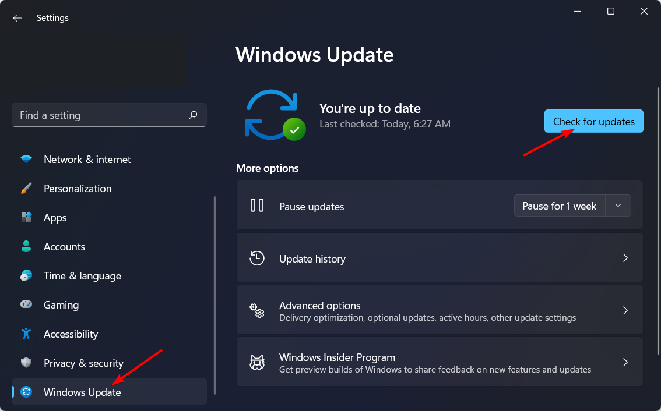Click the Windows Update sync icon
This screenshot has width=661, height=411.
(x=26, y=392)
